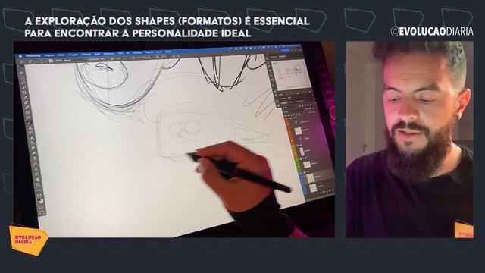Open the Photoshop application menu
Viewport: 485px width, 273px height.
[33, 56]
